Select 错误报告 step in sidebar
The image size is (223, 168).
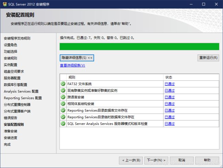(x=11, y=118)
